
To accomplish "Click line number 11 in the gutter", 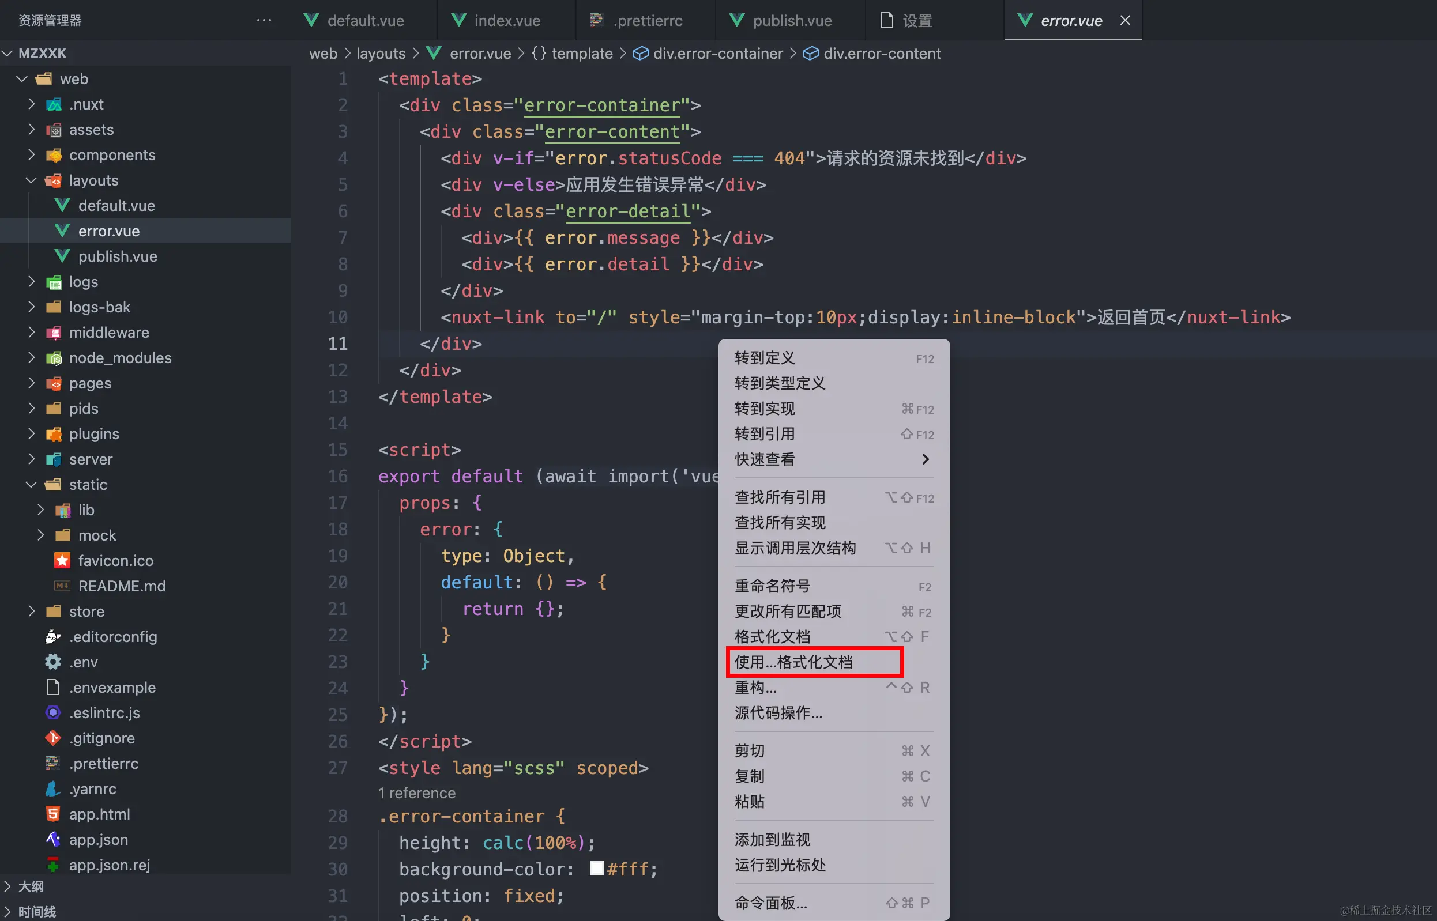I will point(338,344).
